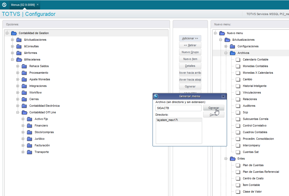This screenshot has height=196, width=289.
Task: Click the Workflow folder icon
Action: pyautogui.click(x=24, y=93)
